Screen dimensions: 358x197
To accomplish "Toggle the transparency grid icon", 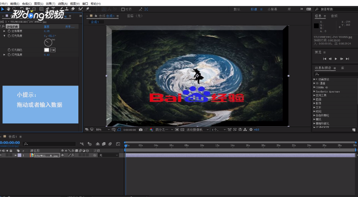I will [x=182, y=129].
